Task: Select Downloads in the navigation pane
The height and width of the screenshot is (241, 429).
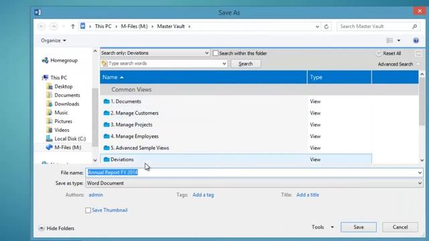Action: [x=67, y=104]
